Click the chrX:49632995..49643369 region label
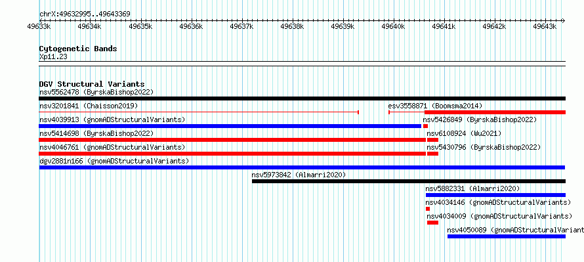Viewport: 584px width, 262px height. [x=85, y=14]
